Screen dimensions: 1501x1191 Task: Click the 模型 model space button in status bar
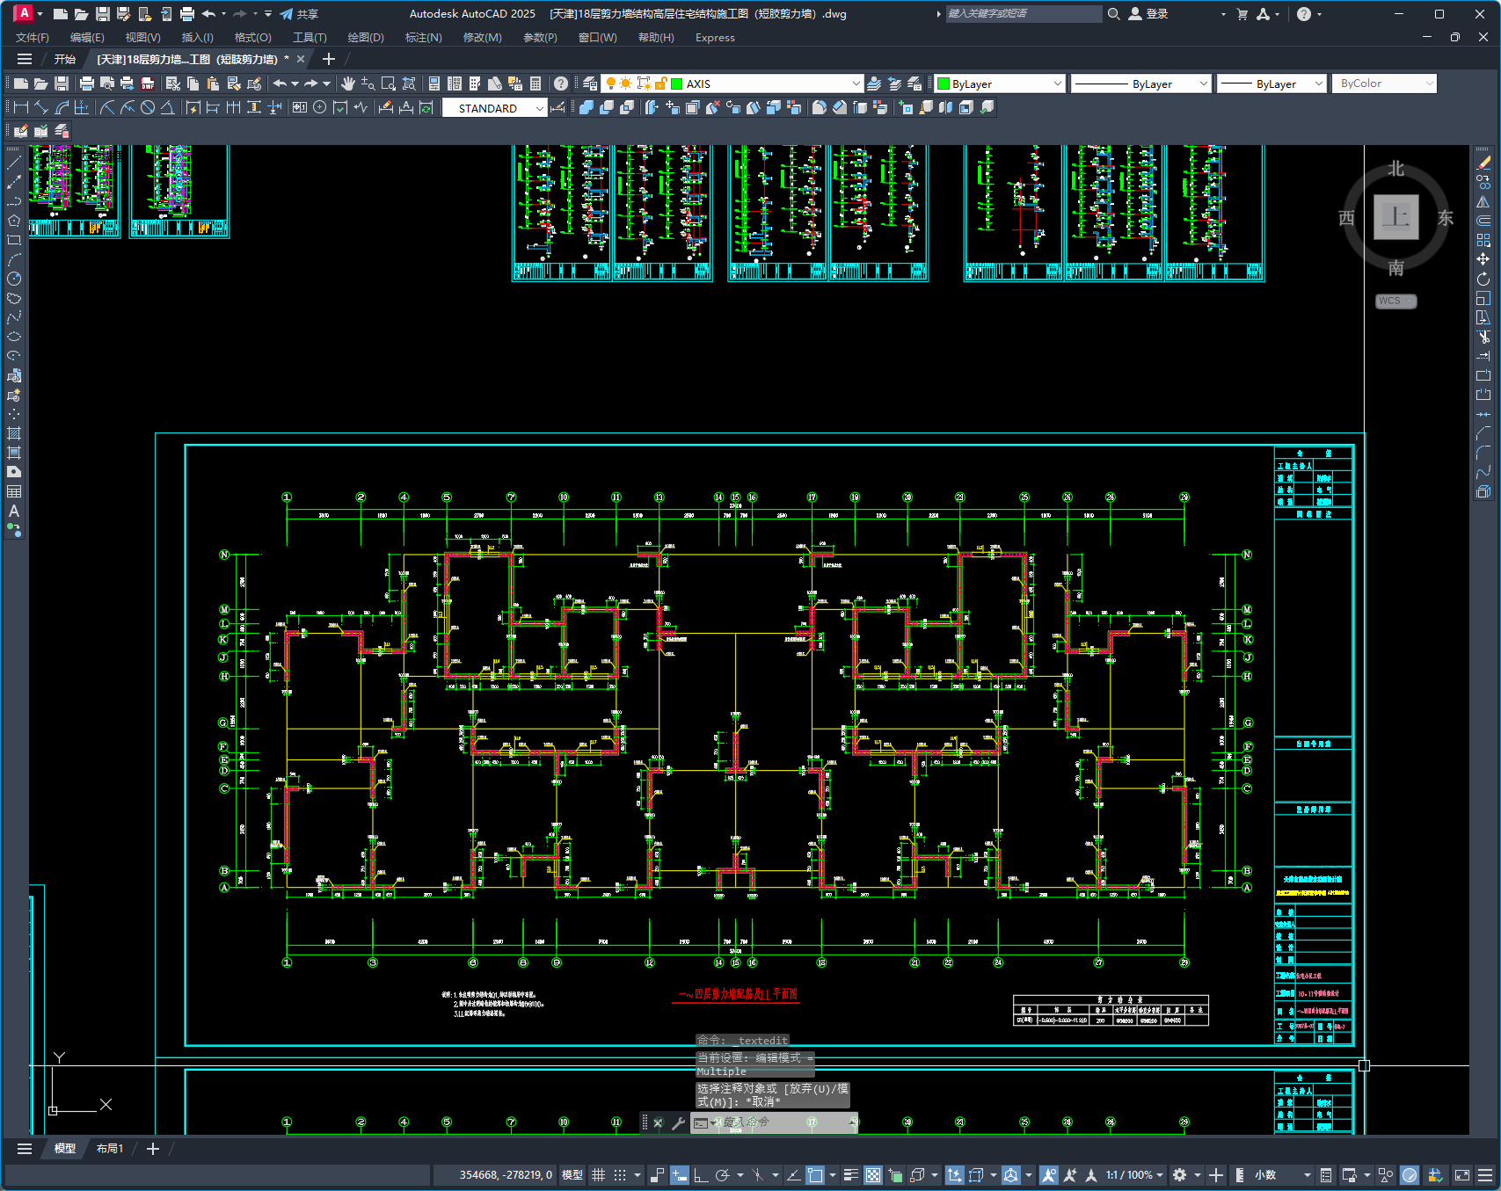572,1175
